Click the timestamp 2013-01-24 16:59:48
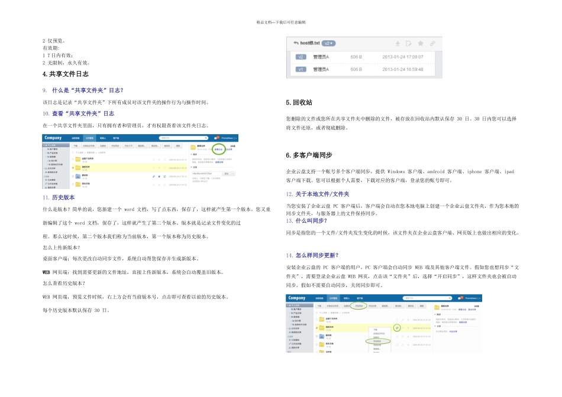 (x=402, y=70)
